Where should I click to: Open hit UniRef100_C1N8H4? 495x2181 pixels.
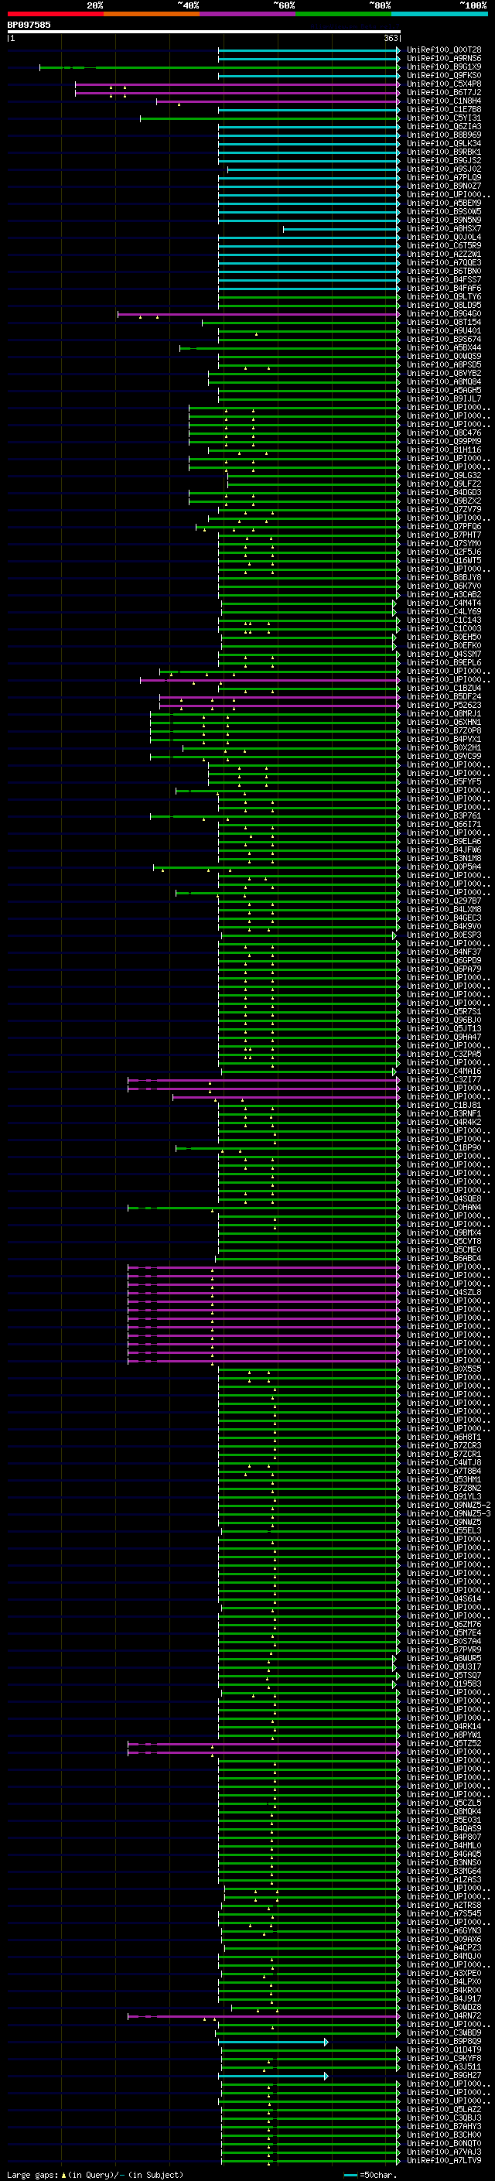444,101
